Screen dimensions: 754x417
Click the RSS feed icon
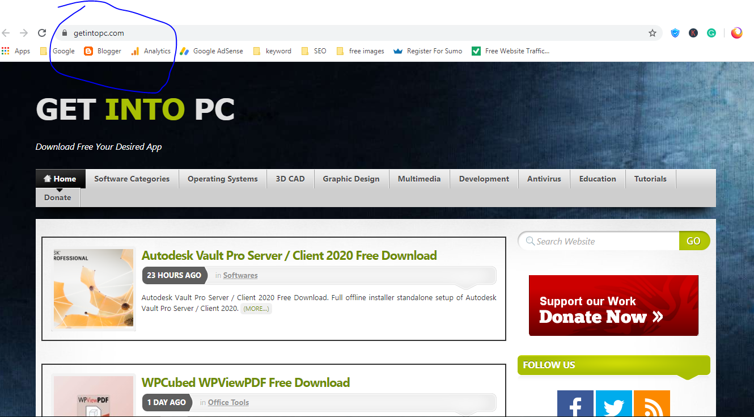[652, 403]
